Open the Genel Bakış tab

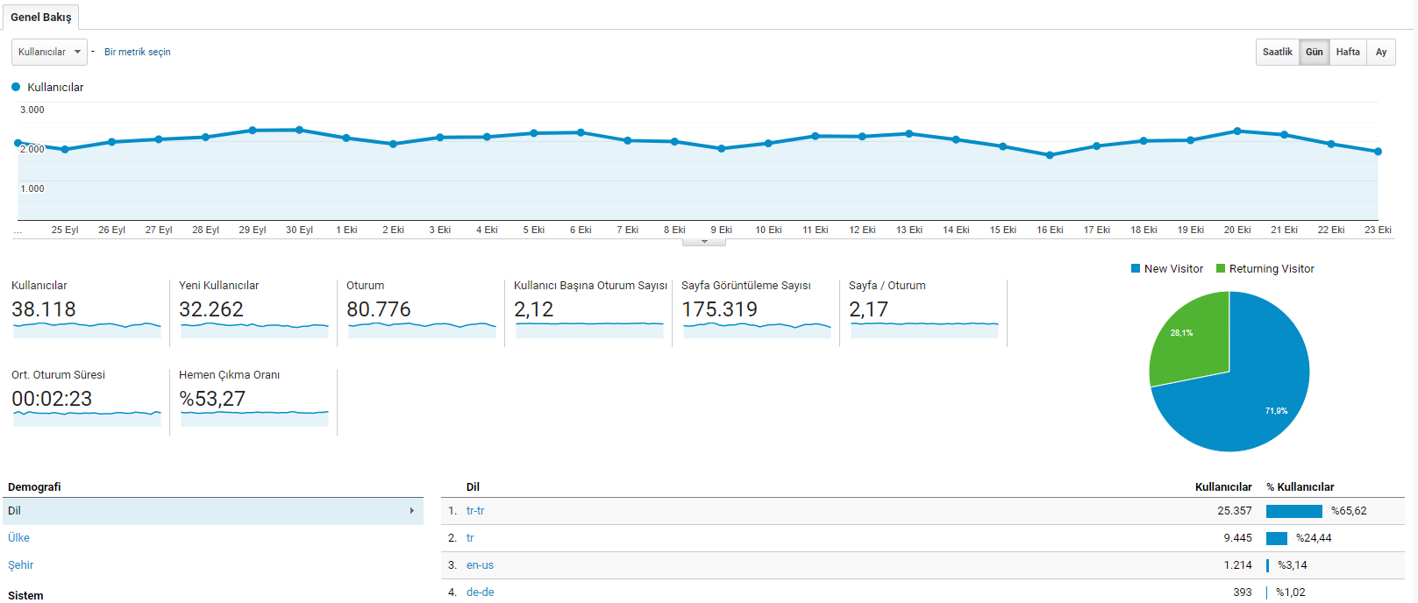(x=40, y=17)
